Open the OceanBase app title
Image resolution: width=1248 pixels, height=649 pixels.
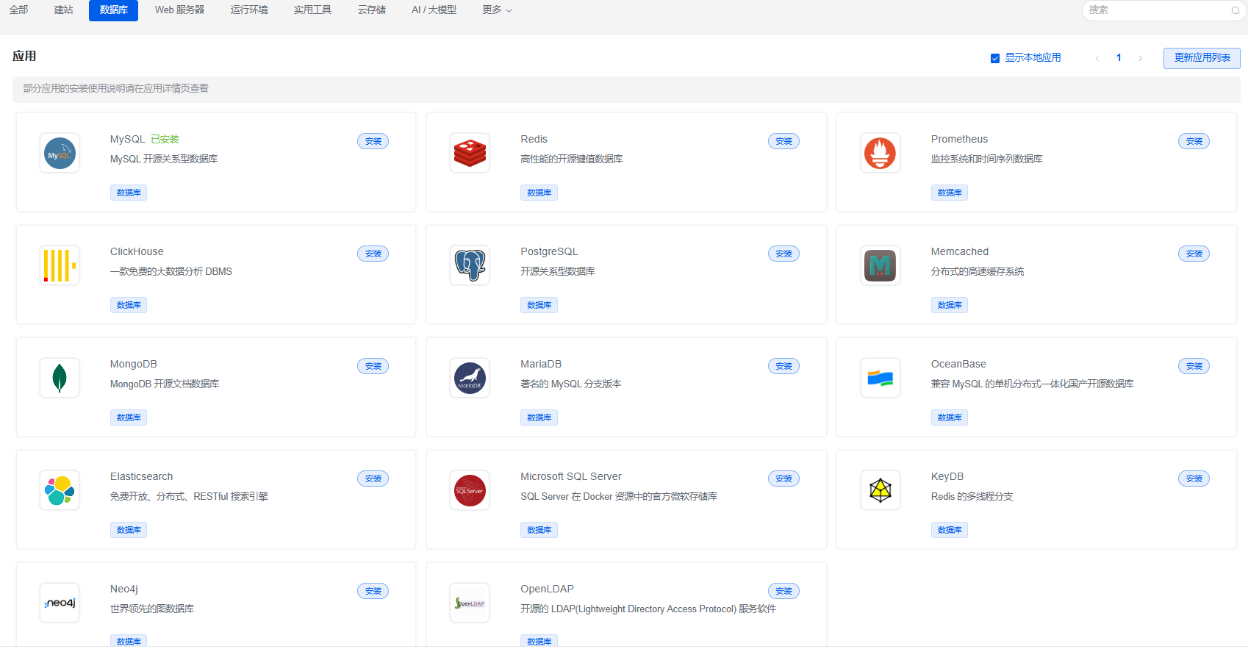(958, 364)
